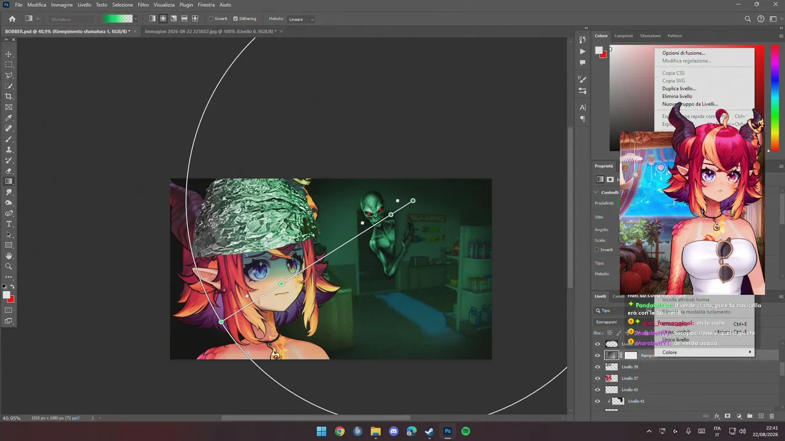The width and height of the screenshot is (785, 441).
Task: Select the Crop tool
Action: tap(9, 96)
